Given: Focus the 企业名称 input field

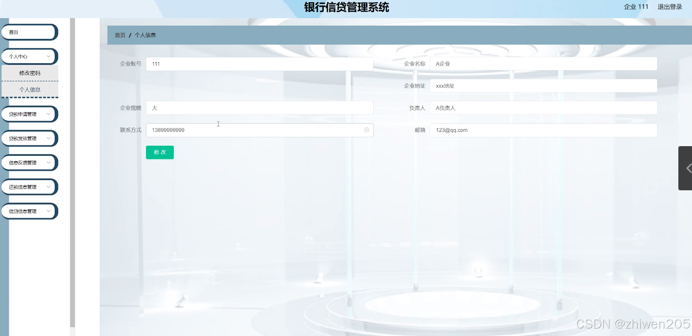Looking at the screenshot, I should pos(543,64).
